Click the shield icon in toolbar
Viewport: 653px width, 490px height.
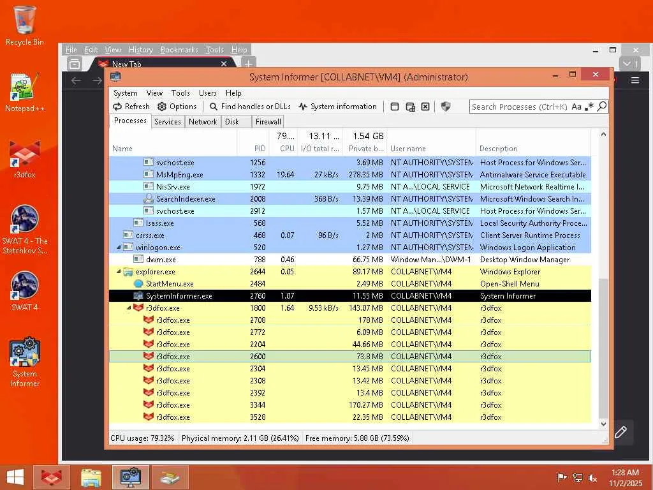tap(446, 107)
